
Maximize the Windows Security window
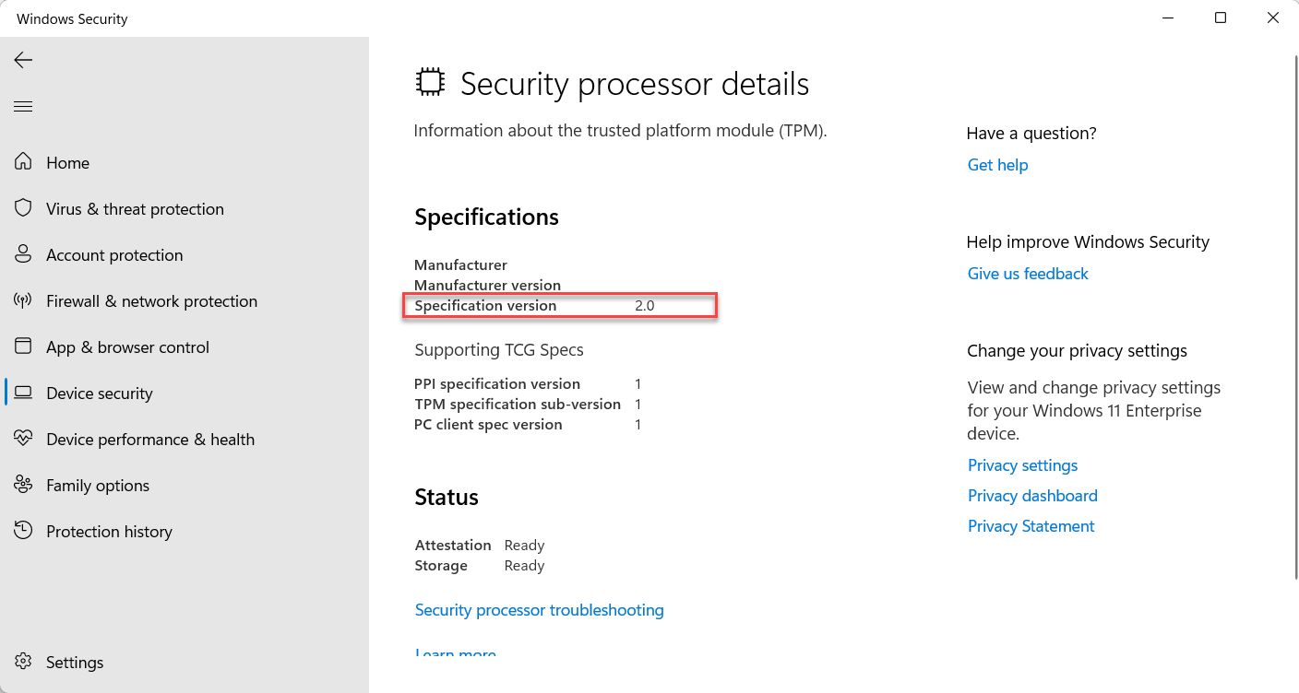click(1221, 18)
